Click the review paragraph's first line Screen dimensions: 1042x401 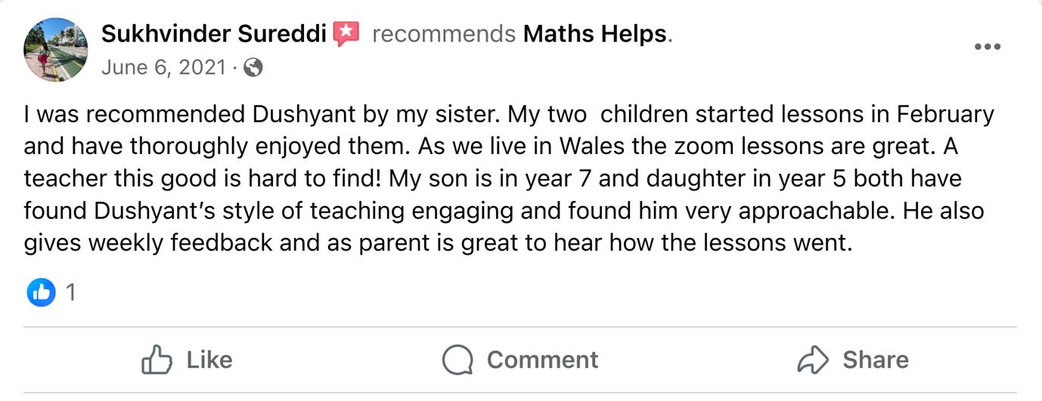coord(508,115)
